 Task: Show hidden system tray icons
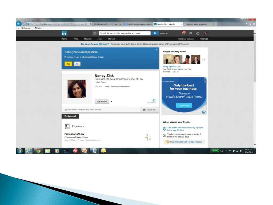point(226,151)
